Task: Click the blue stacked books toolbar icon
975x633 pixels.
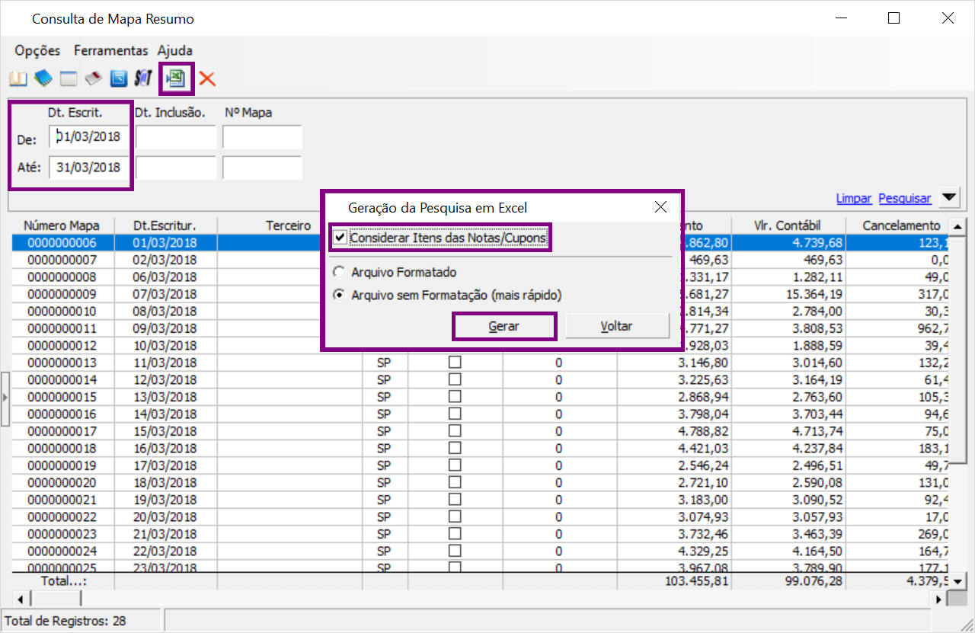Action: (43, 78)
